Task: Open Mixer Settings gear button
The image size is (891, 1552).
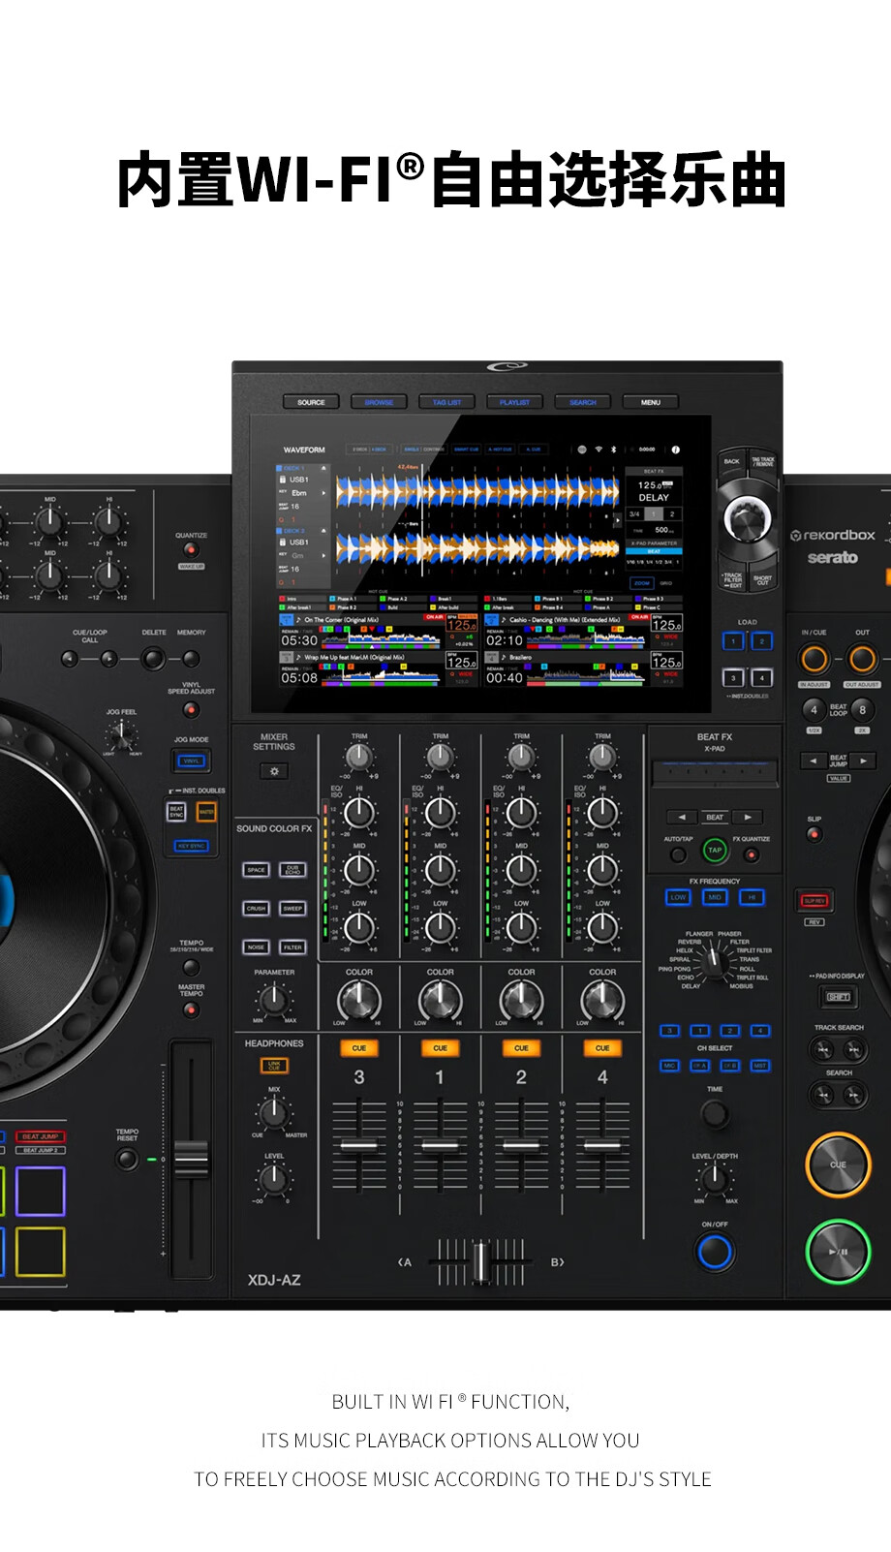Action: (274, 771)
